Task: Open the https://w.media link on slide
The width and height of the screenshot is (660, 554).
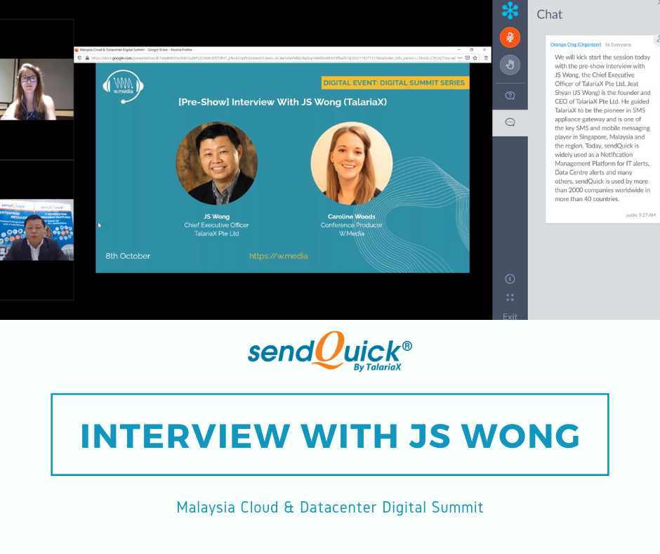Action: [x=278, y=256]
